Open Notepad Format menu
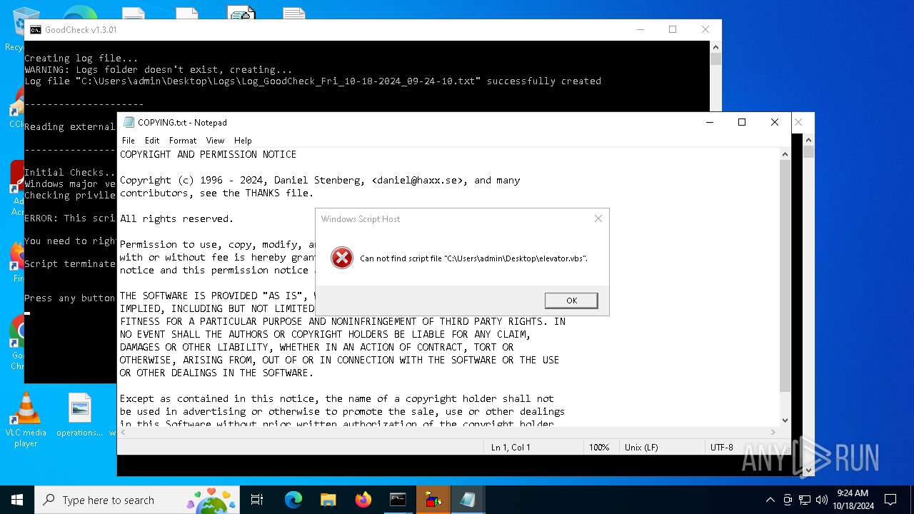This screenshot has height=514, width=914. 183,141
